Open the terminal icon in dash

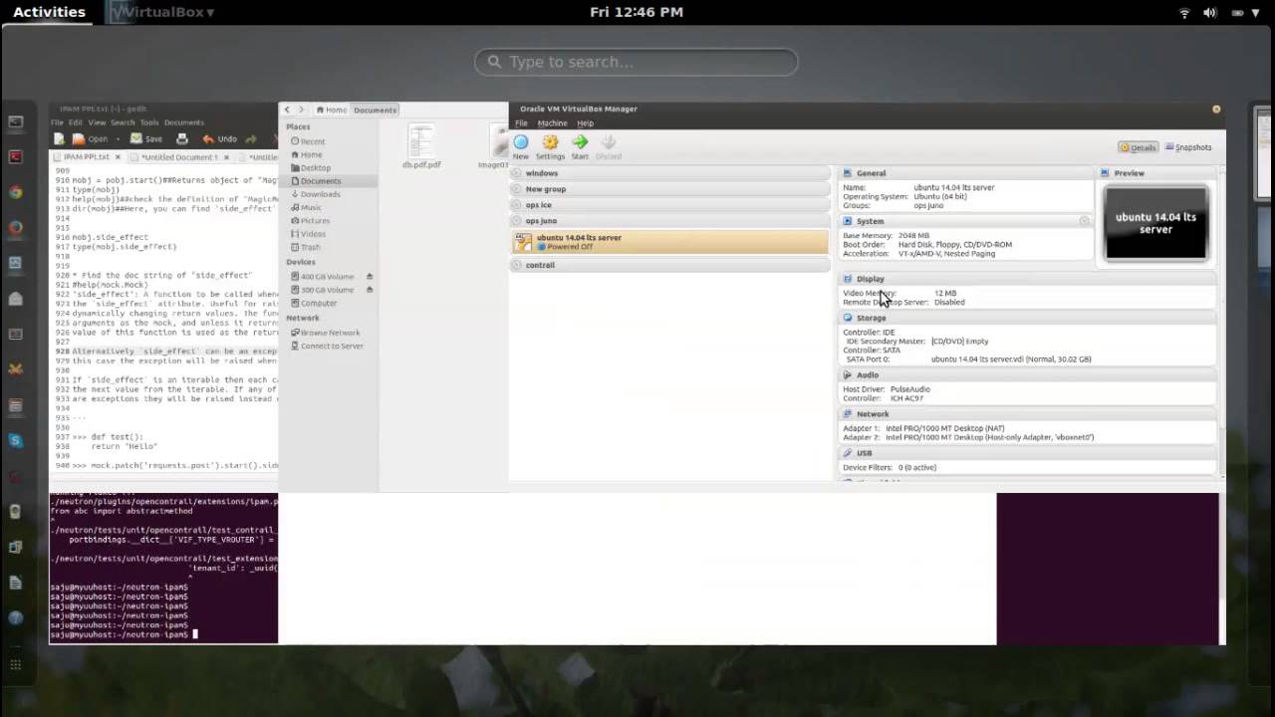pyautogui.click(x=15, y=121)
